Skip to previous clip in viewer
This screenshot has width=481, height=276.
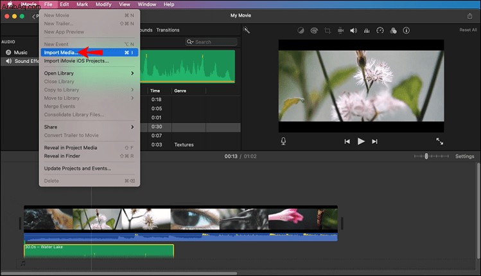click(347, 142)
